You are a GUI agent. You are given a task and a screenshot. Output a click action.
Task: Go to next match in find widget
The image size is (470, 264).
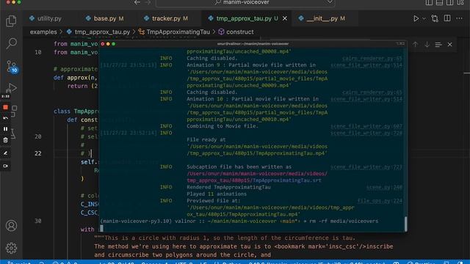(427, 45)
